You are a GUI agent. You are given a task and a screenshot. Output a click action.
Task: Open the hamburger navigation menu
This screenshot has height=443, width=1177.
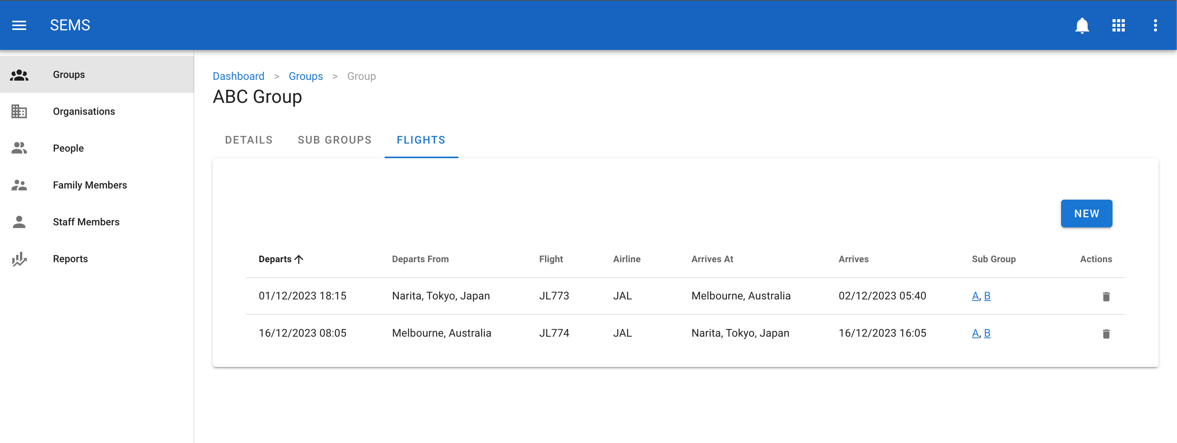(x=19, y=25)
